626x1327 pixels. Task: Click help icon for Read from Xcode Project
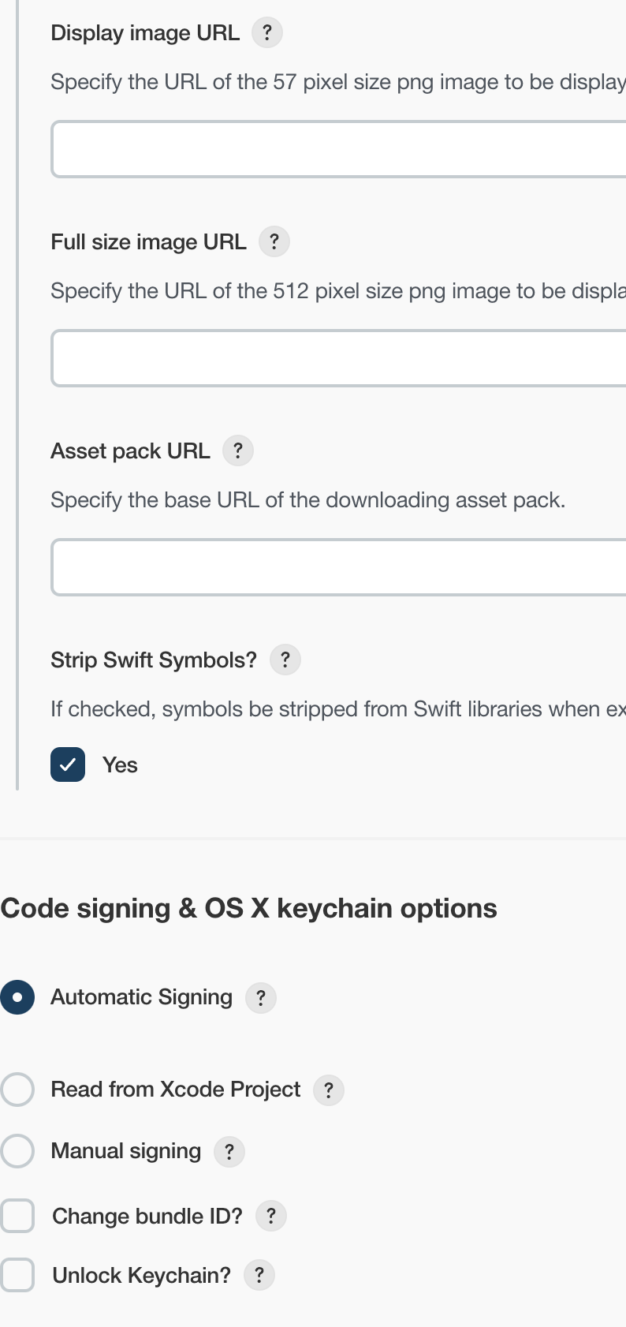tap(329, 1090)
